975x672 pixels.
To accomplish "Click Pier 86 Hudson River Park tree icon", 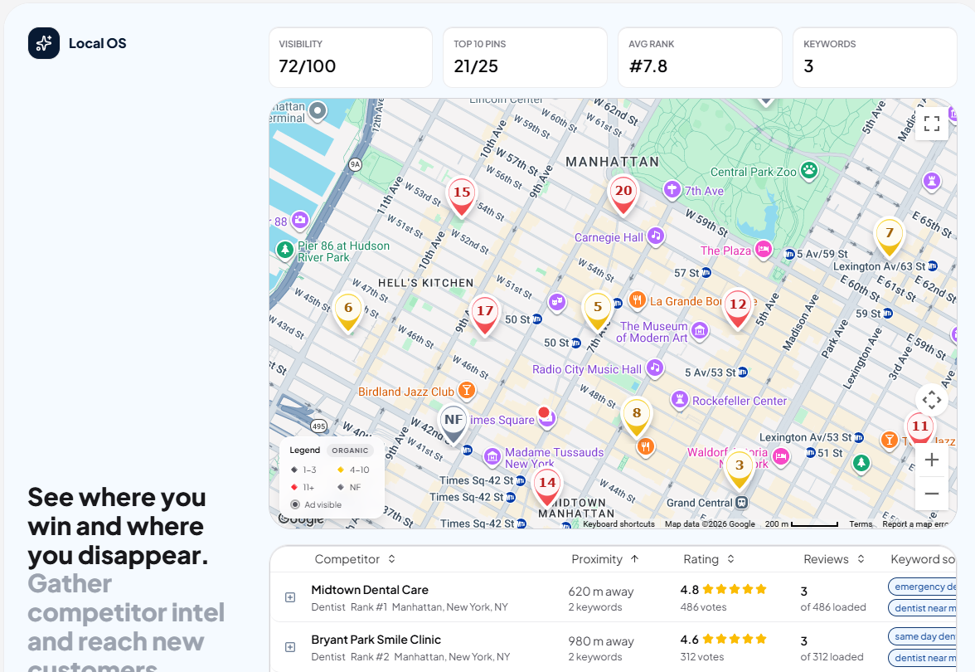I will [285, 250].
